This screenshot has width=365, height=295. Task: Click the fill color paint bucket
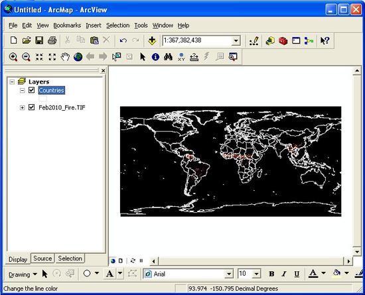click(336, 273)
